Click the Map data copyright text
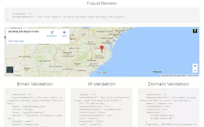Viewport: 204px width, 127px height. click(173, 76)
